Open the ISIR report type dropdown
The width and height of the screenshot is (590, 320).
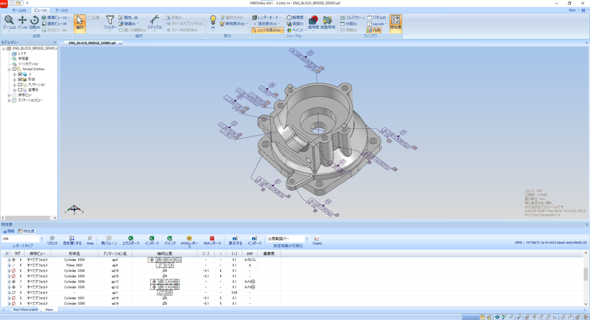[41, 239]
